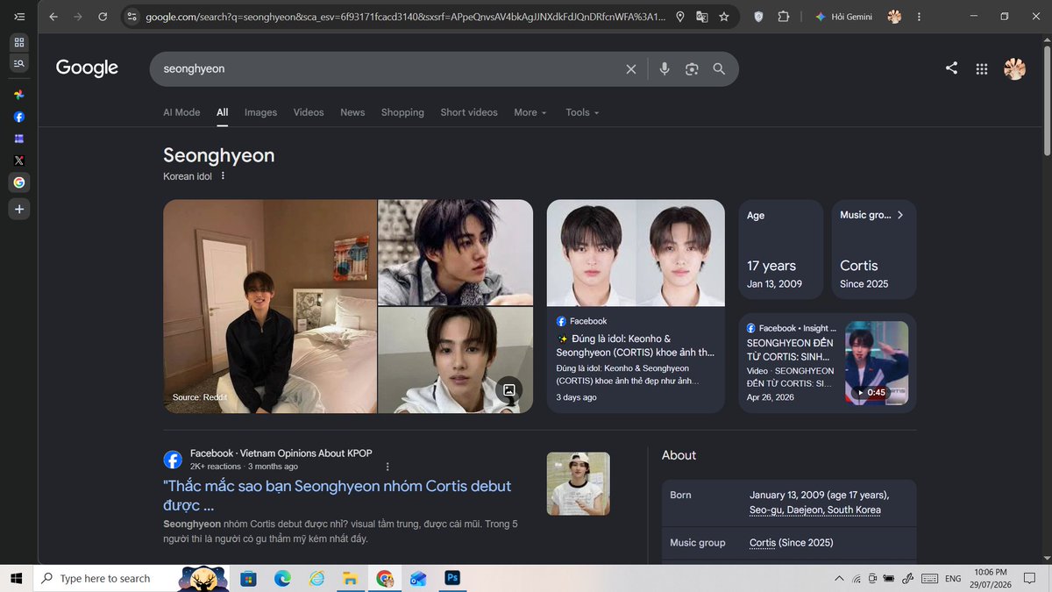
Task: Open Windows Start menu
Action: point(16,579)
